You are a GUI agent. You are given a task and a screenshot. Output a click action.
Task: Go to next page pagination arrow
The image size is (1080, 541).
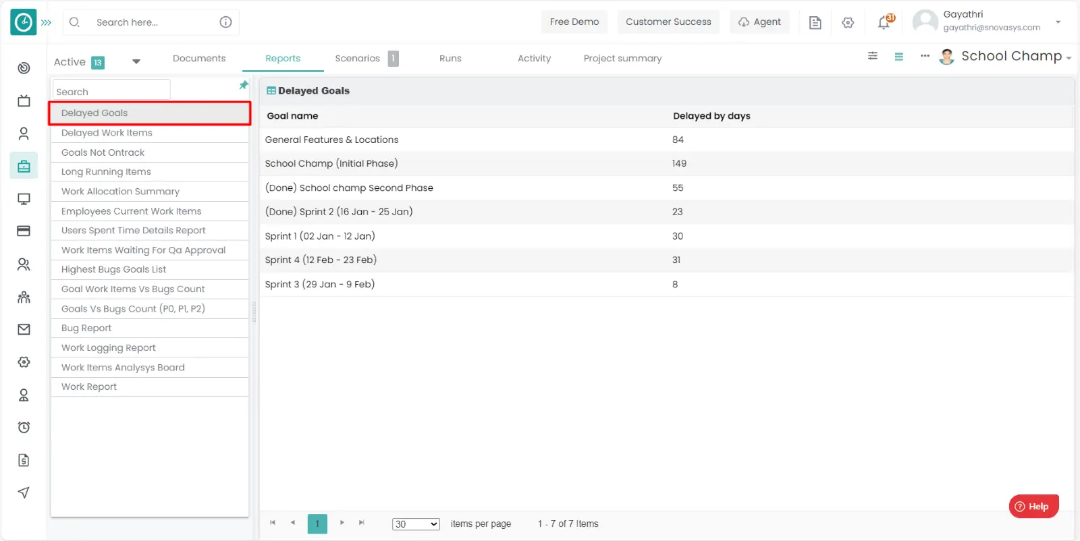pos(342,523)
